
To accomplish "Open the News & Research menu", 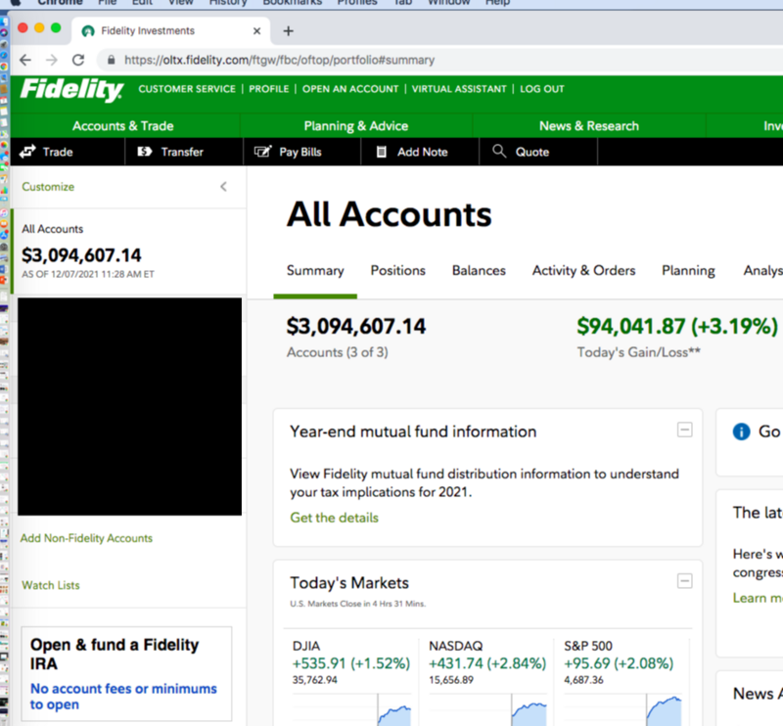I will (589, 126).
